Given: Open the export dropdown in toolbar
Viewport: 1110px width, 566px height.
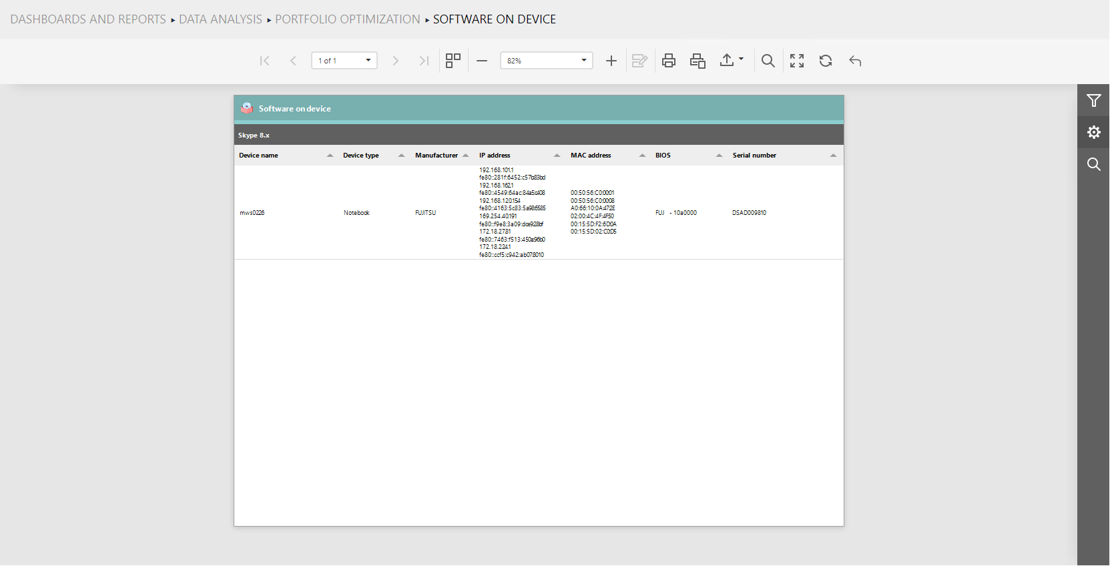Looking at the screenshot, I should pos(732,61).
